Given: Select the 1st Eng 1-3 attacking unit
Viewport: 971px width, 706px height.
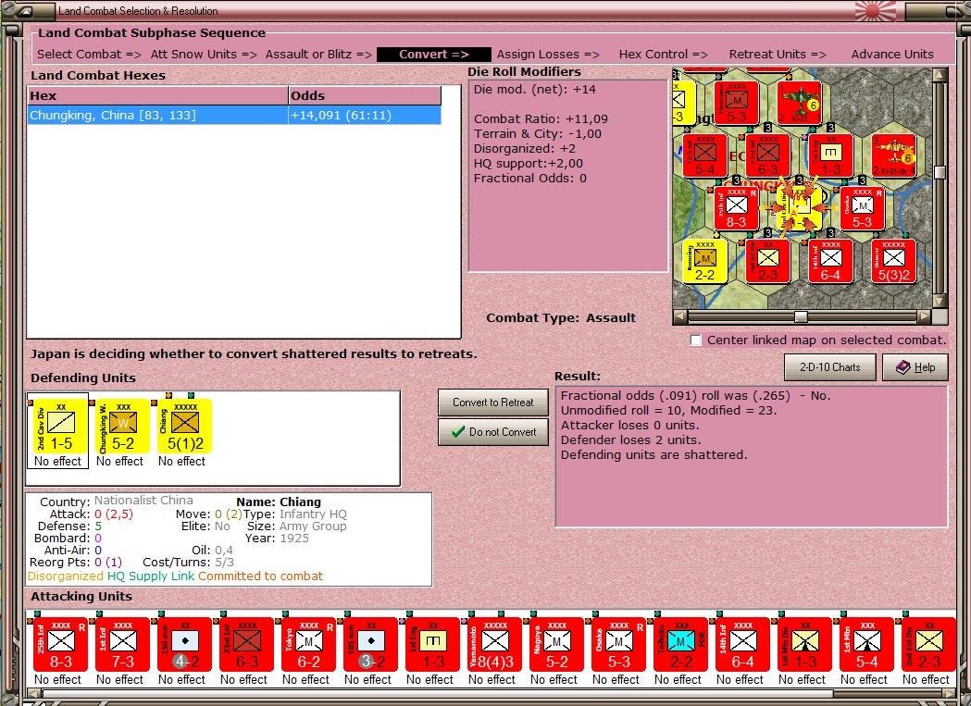Looking at the screenshot, I should coord(432,645).
